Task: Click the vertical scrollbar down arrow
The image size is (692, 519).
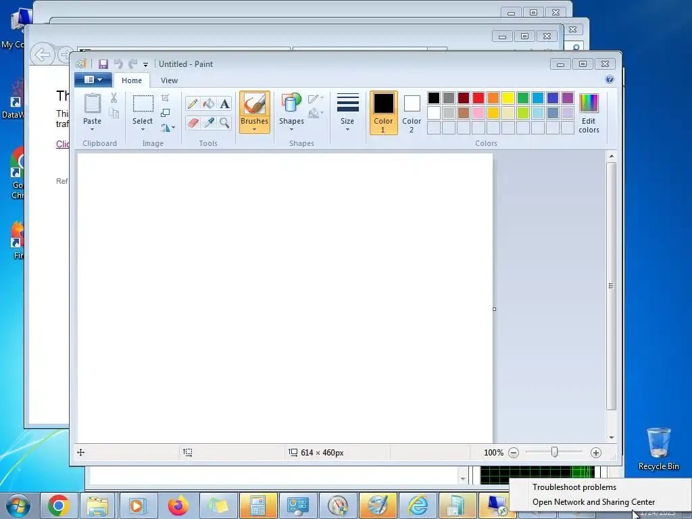Action: 611,437
